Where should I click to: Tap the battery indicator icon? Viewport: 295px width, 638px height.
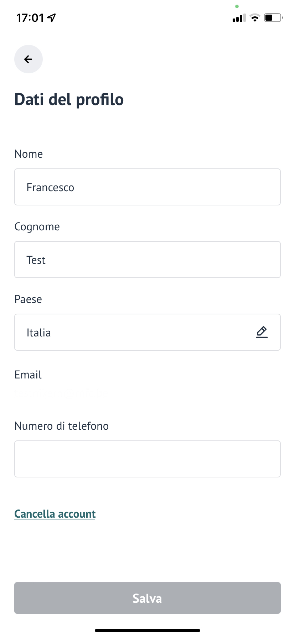[273, 17]
